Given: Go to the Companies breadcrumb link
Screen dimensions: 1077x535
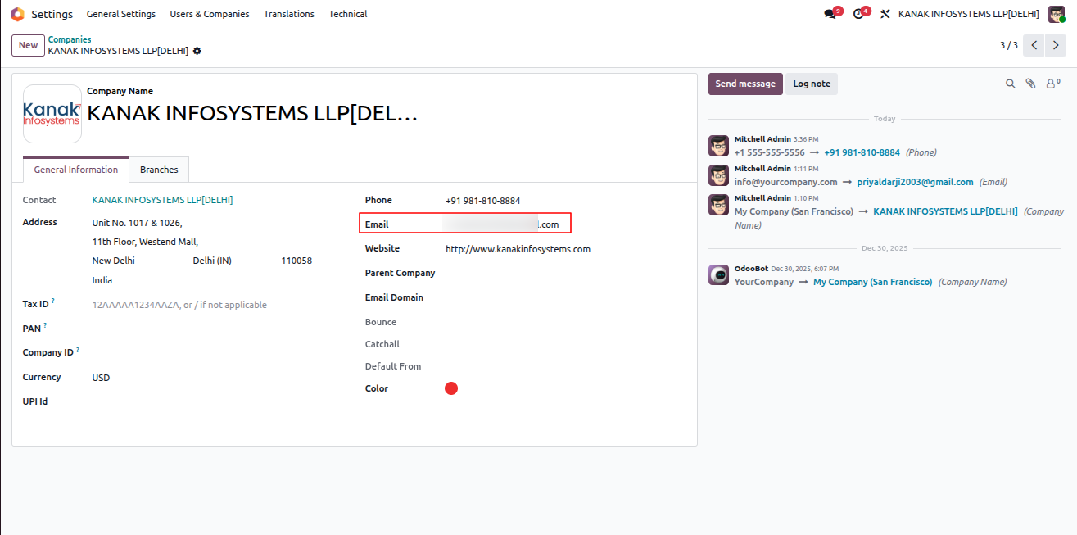Looking at the screenshot, I should pyautogui.click(x=70, y=39).
